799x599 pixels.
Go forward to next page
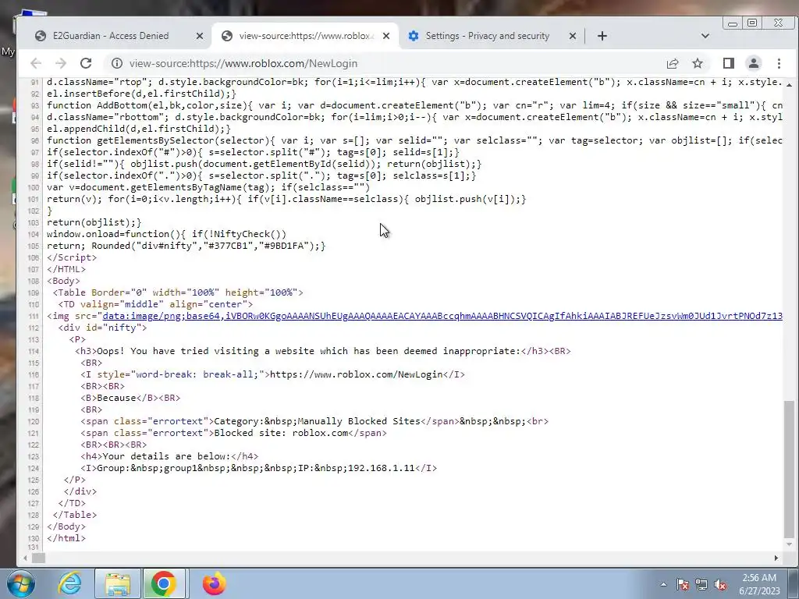click(x=61, y=63)
